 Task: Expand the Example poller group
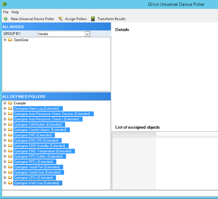pos(5,103)
